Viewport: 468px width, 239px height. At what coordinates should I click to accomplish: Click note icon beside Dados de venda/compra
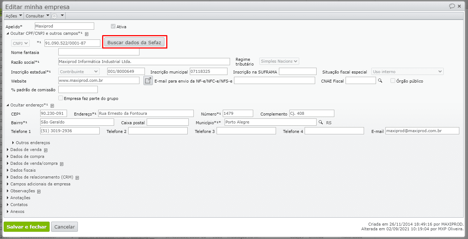tap(62, 164)
